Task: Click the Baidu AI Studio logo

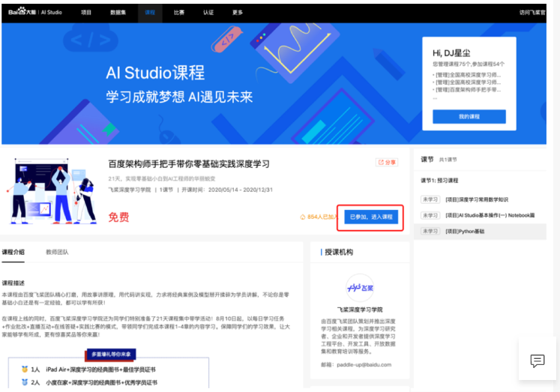Action: 35,12
